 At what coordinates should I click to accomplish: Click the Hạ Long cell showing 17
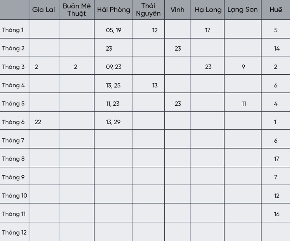[x=207, y=29]
